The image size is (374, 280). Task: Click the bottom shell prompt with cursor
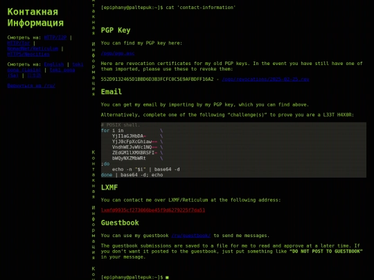(x=135, y=277)
